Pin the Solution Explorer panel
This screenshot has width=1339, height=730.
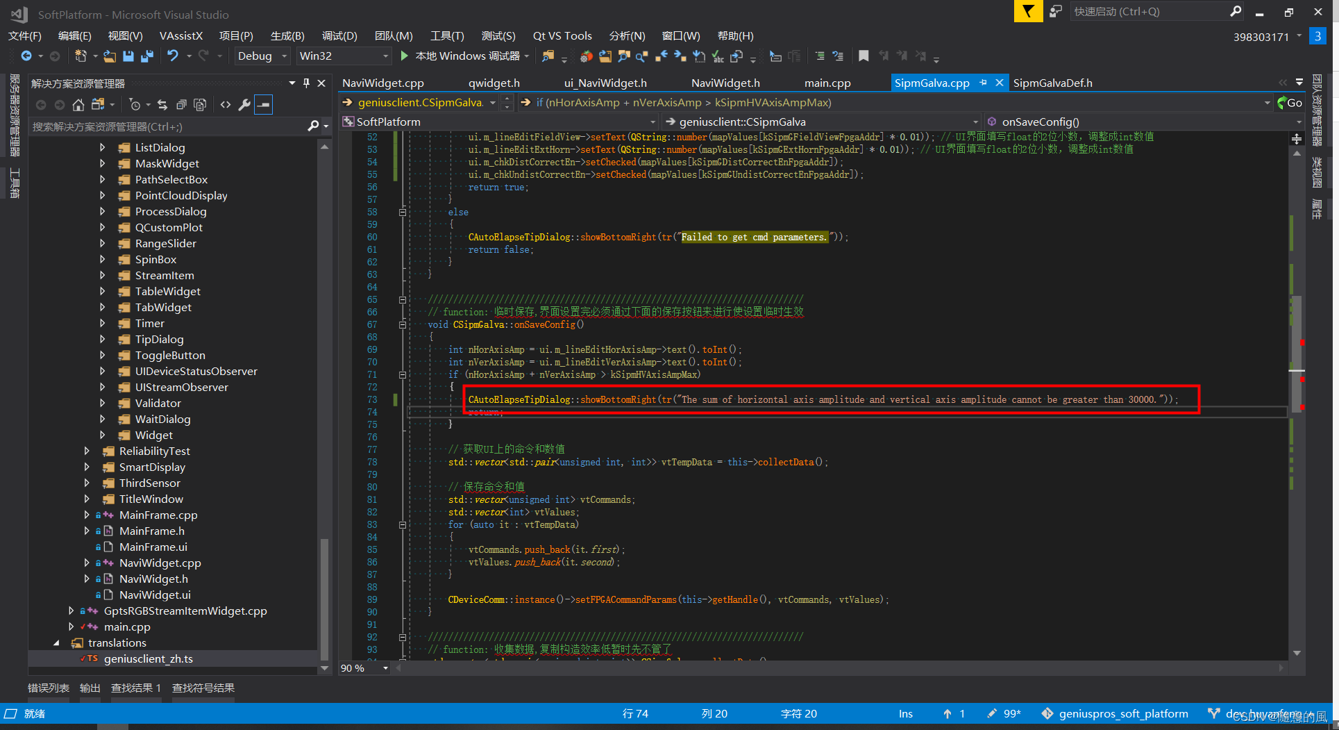pyautogui.click(x=306, y=83)
